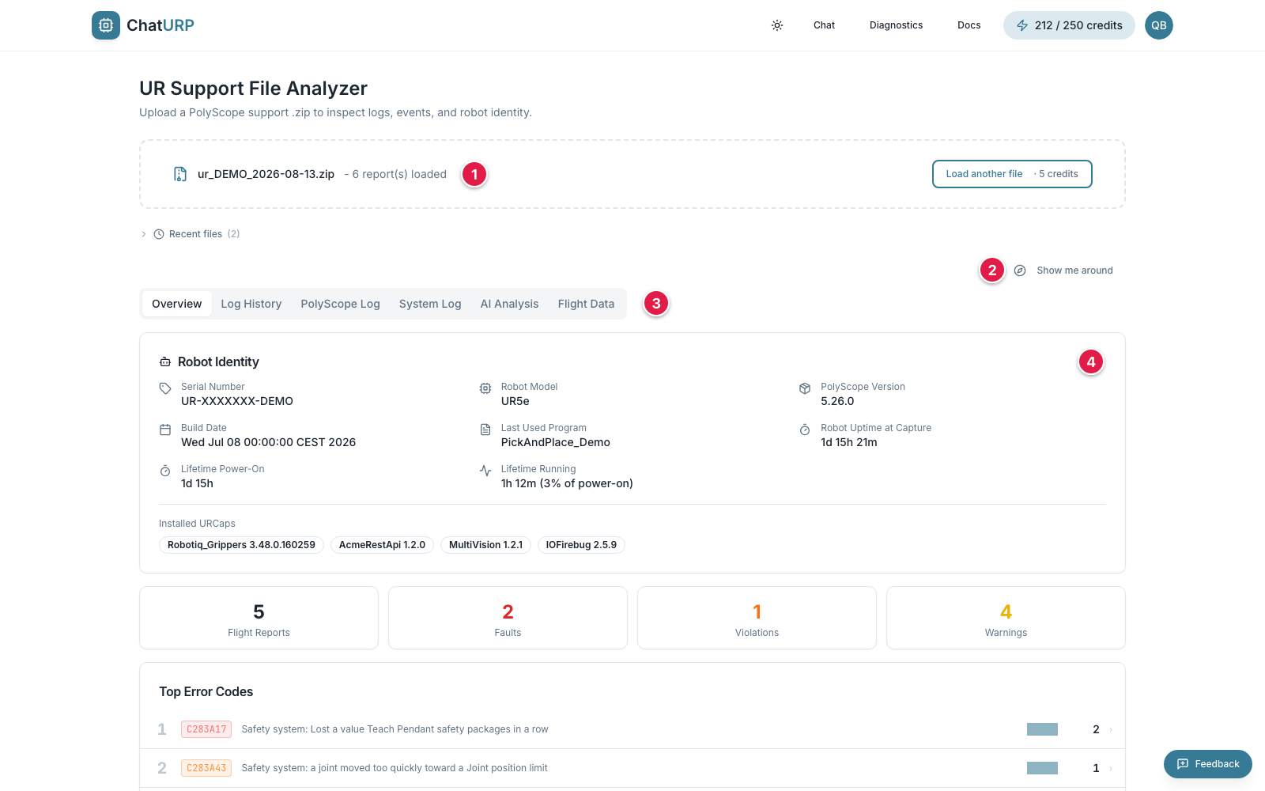Click the tag icon next to Serial Number
The width and height of the screenshot is (1265, 791).
coord(165,388)
